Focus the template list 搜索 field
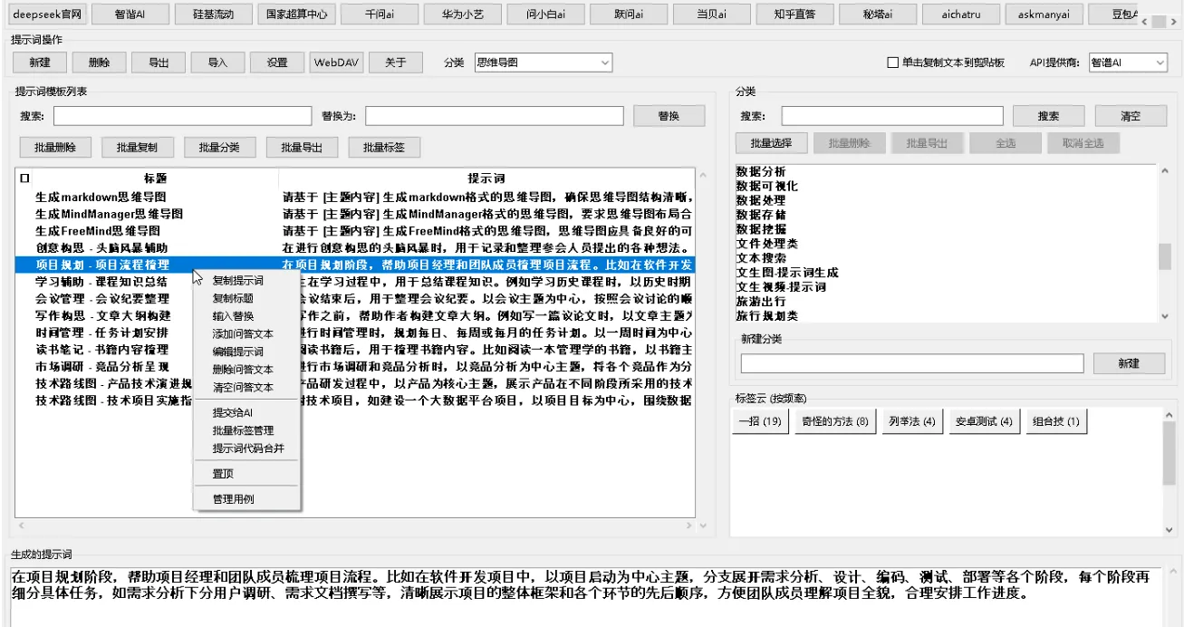The image size is (1184, 627). (182, 116)
